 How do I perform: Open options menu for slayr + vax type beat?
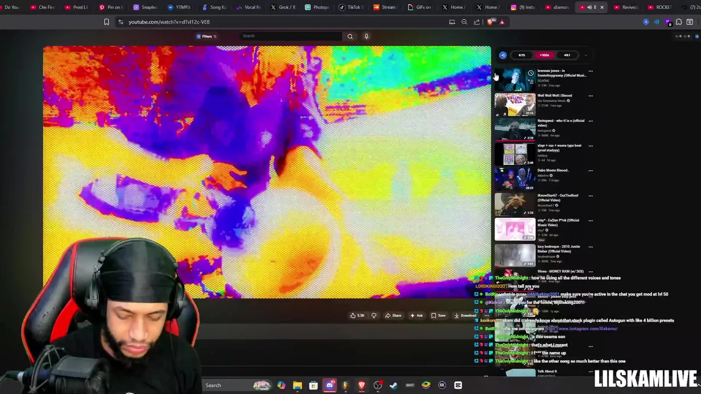pos(590,146)
